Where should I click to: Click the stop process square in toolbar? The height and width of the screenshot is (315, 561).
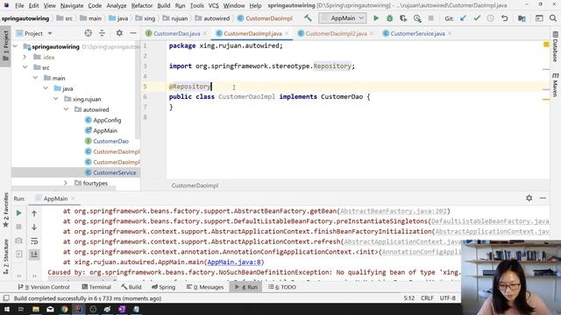[x=431, y=18]
